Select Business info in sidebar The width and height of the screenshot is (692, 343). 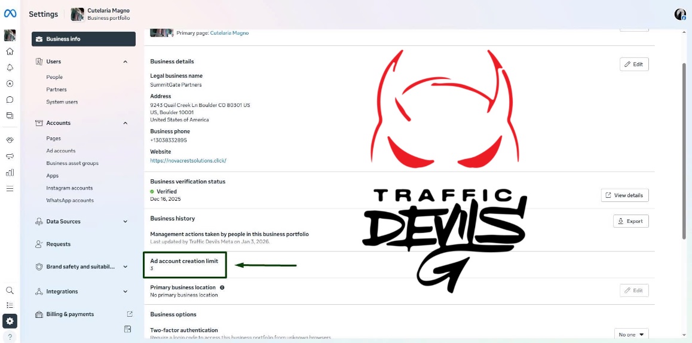click(84, 39)
